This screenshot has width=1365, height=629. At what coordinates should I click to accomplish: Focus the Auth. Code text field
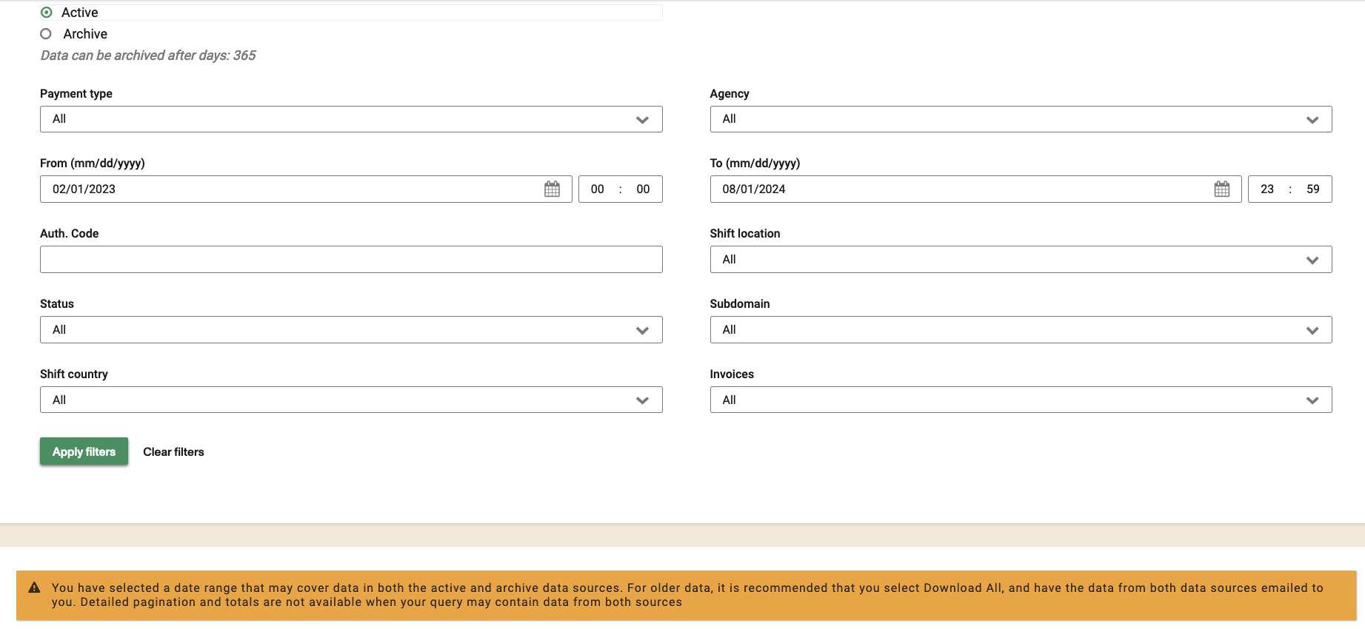click(x=351, y=260)
